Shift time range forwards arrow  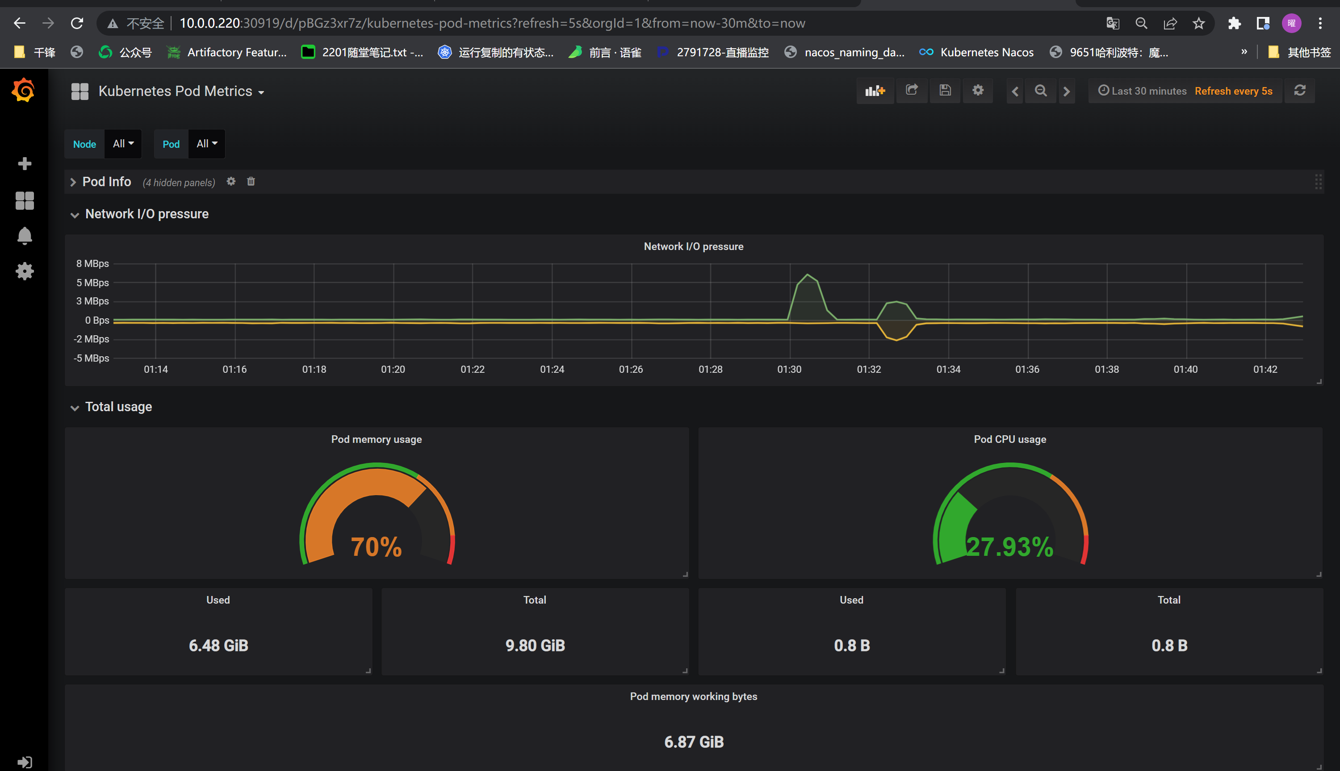click(x=1067, y=91)
